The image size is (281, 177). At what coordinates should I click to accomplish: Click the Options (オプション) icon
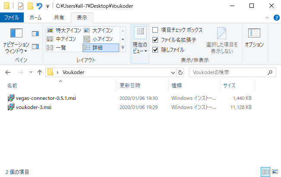pyautogui.click(x=254, y=38)
